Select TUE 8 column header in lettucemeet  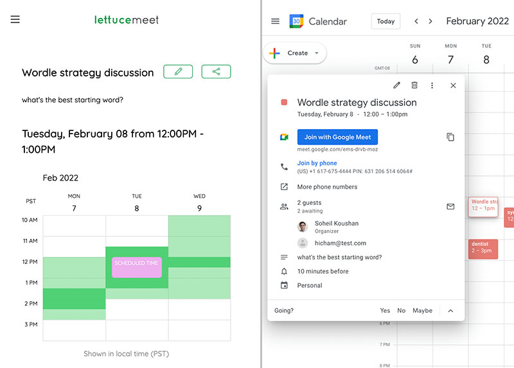tap(137, 203)
